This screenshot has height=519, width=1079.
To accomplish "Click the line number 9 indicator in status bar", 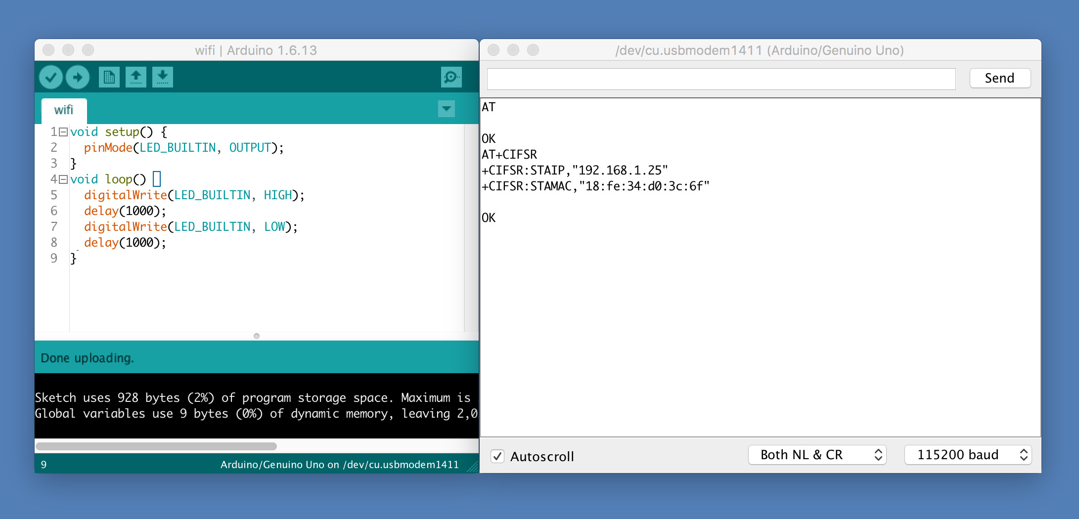I will [44, 465].
